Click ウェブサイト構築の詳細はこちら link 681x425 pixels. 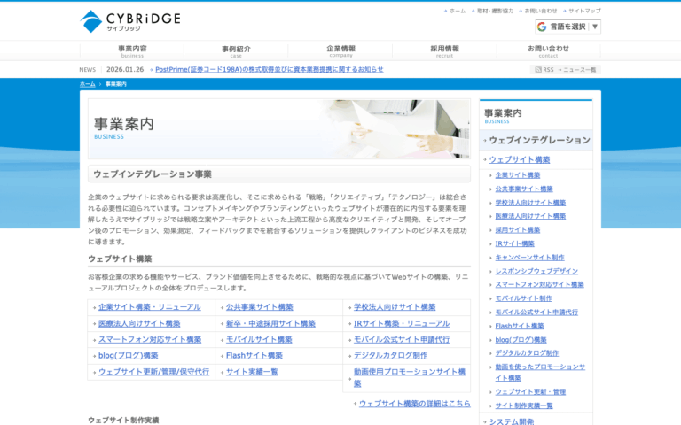pyautogui.click(x=414, y=404)
